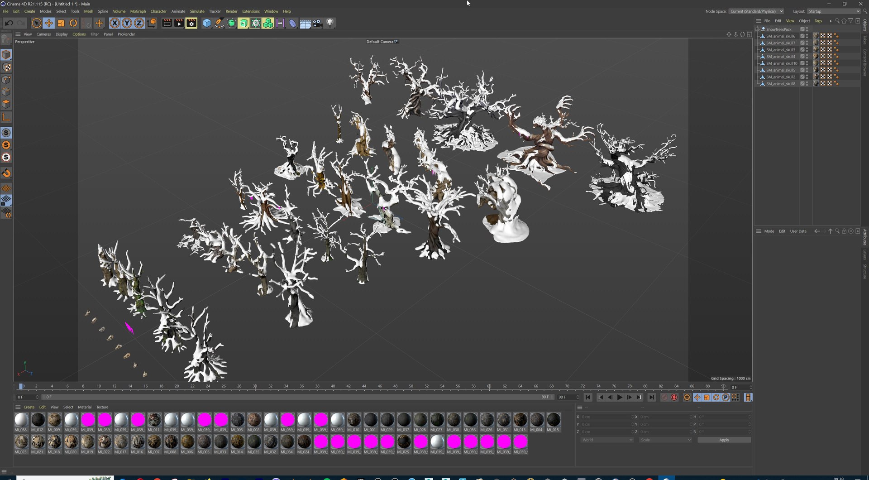869x480 pixels.
Task: Open the Layout Startup dropdown
Action: click(834, 11)
